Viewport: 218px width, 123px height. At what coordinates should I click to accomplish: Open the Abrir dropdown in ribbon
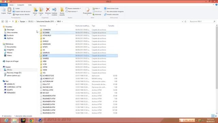[96, 9]
